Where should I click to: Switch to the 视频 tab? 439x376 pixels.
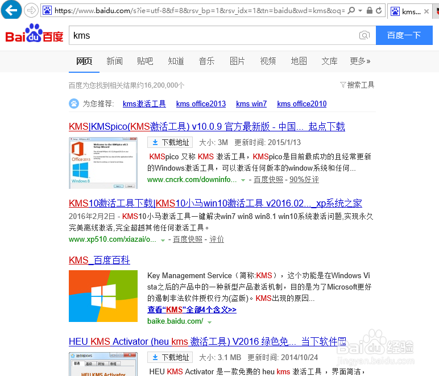(x=268, y=61)
